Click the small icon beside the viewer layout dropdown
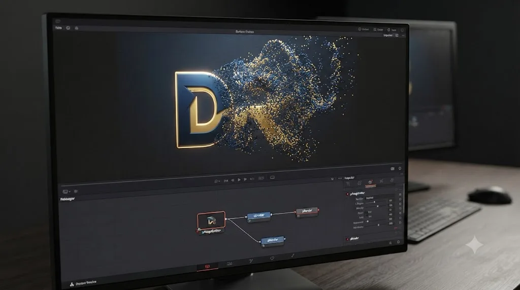This screenshot has height=290, width=520. pyautogui.click(x=76, y=191)
